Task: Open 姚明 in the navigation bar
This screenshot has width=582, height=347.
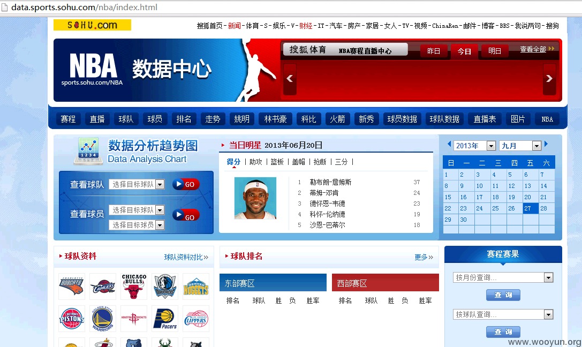Action: pos(241,119)
